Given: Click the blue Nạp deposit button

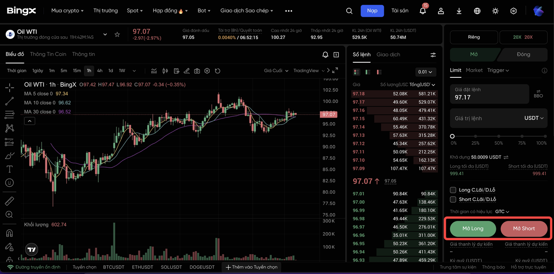Looking at the screenshot, I should tap(372, 11).
